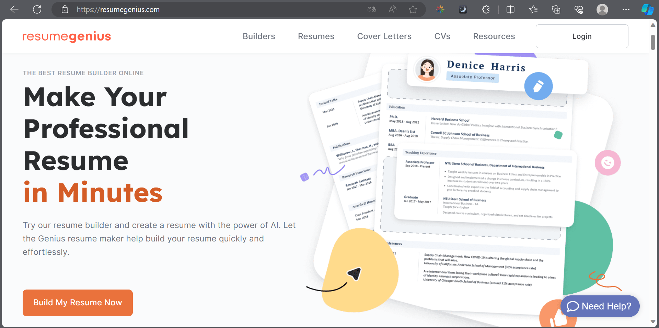Click 'THE BEST RESUME BUILDER ONLINE' text
The width and height of the screenshot is (659, 328).
click(83, 73)
